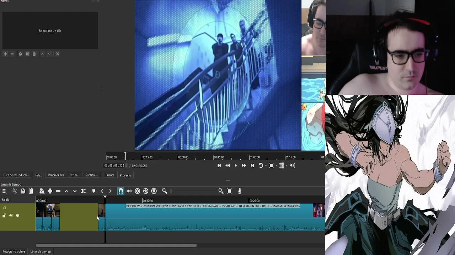This screenshot has height=255, width=455.
Task: Split clip at the playhead
Action: pyautogui.click(x=83, y=191)
